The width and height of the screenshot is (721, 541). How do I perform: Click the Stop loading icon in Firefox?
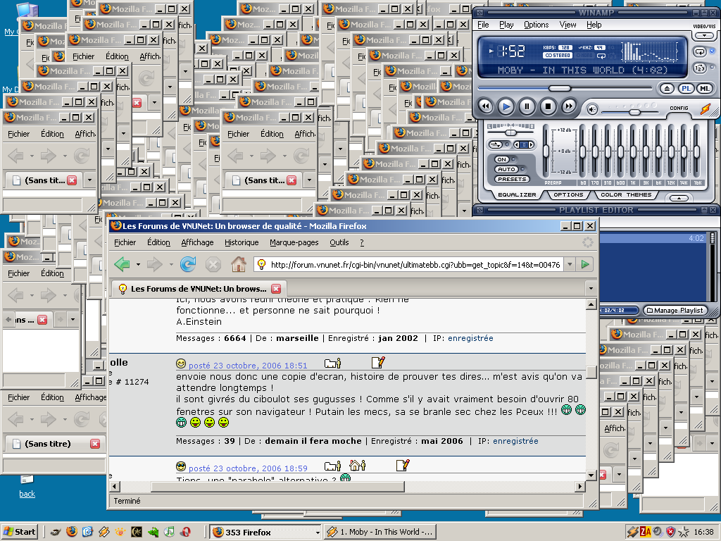tap(213, 265)
